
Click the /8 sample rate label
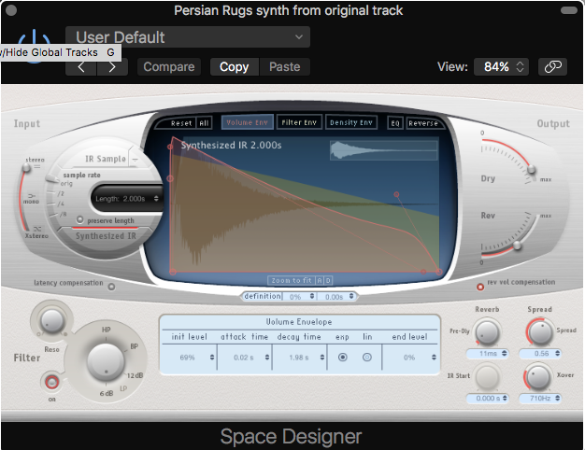pos(64,214)
